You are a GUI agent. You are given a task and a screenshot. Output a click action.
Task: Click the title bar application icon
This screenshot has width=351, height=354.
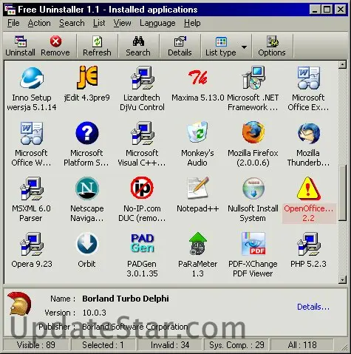[10, 10]
